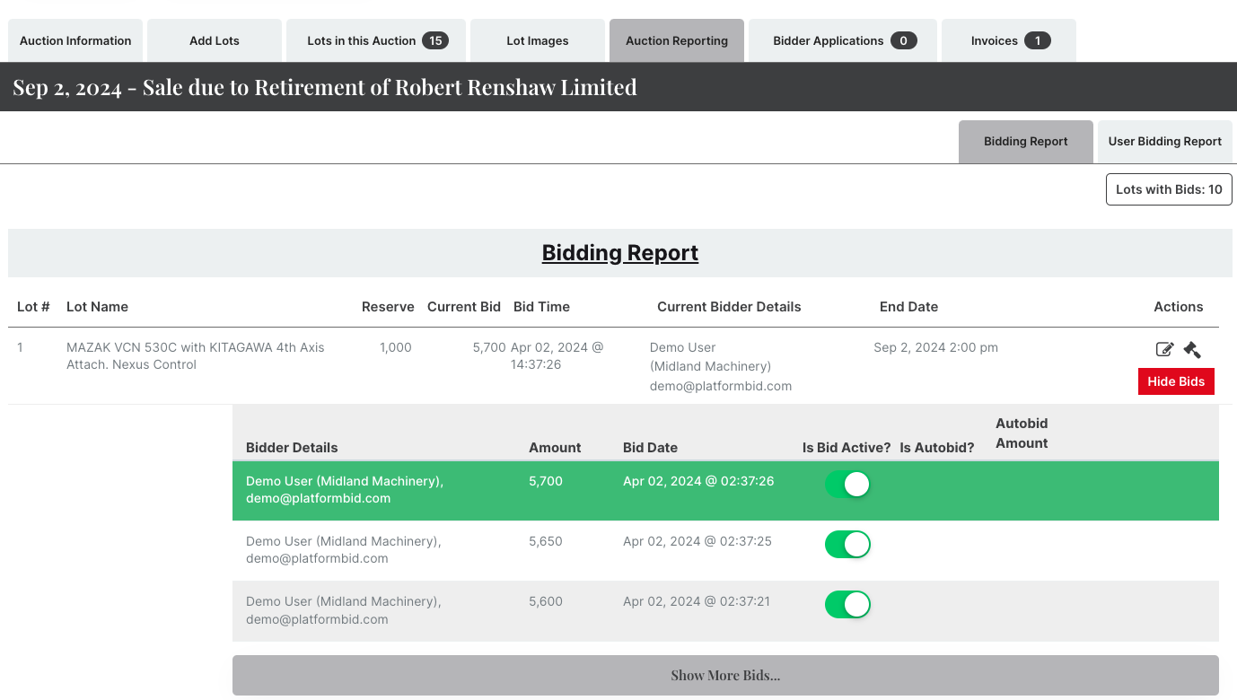Open the Auction Information tab

tap(75, 40)
